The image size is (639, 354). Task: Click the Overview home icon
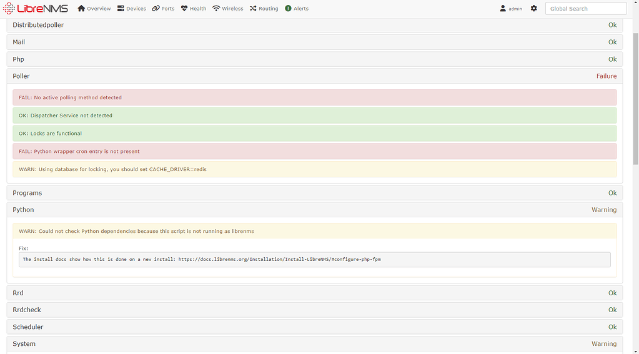coord(81,8)
